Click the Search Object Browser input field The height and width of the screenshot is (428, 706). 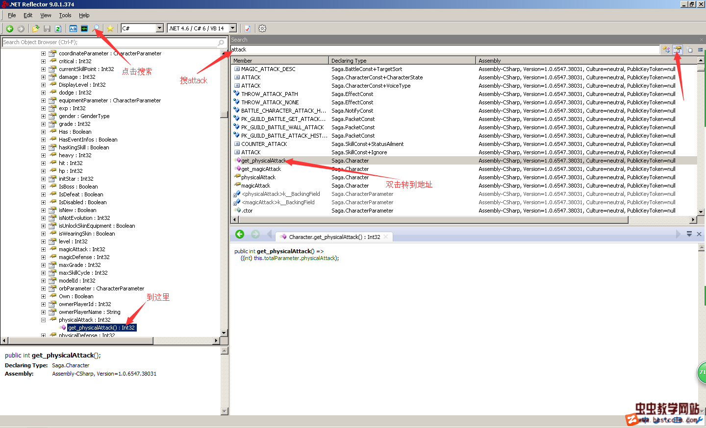(x=110, y=43)
